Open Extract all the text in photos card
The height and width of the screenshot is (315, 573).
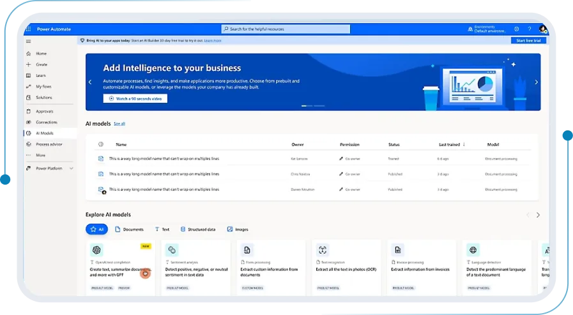click(346, 268)
